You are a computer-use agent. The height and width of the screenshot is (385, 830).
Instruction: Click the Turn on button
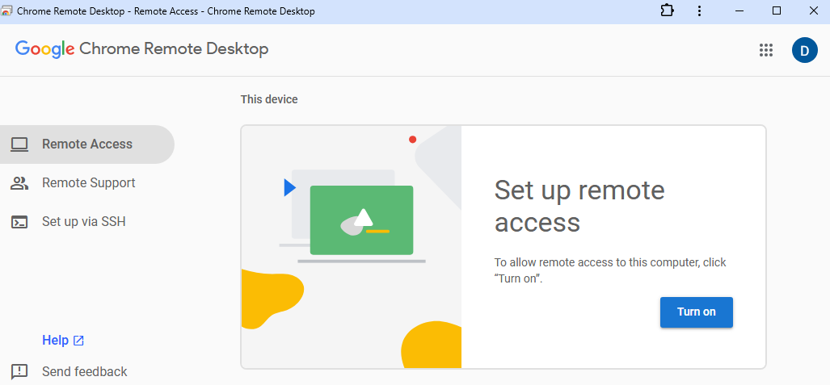(696, 312)
